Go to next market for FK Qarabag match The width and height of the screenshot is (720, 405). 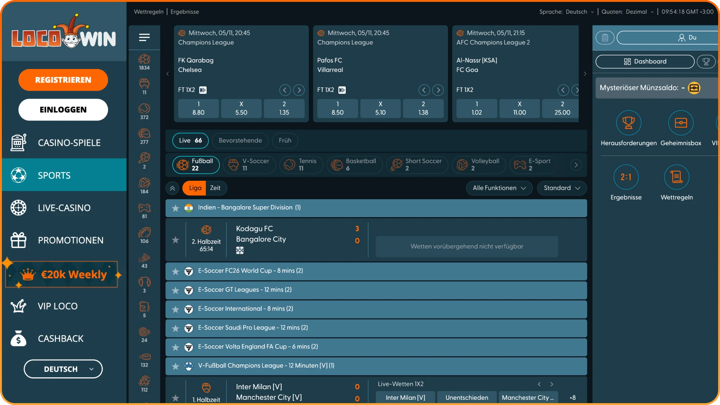(299, 90)
